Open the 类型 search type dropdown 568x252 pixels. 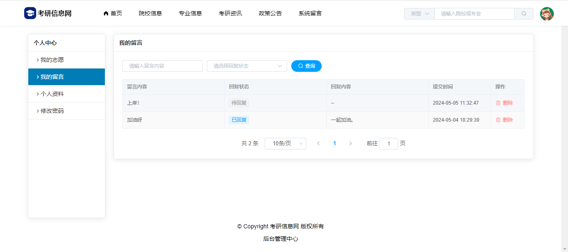click(x=419, y=14)
